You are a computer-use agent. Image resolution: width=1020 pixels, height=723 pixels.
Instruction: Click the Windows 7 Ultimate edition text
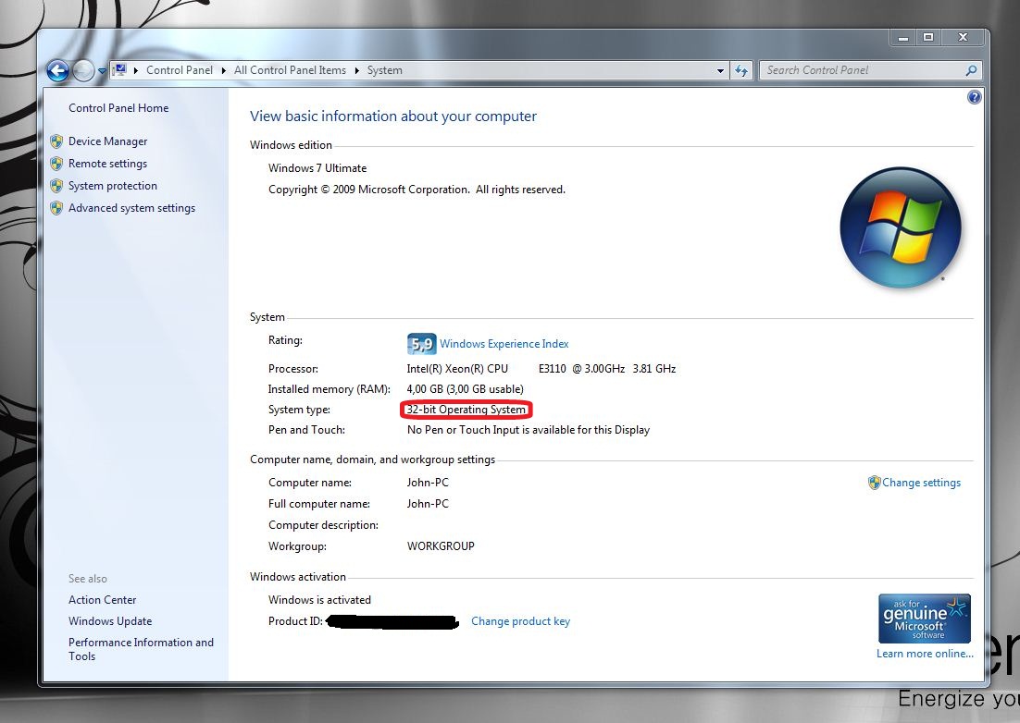pyautogui.click(x=317, y=167)
